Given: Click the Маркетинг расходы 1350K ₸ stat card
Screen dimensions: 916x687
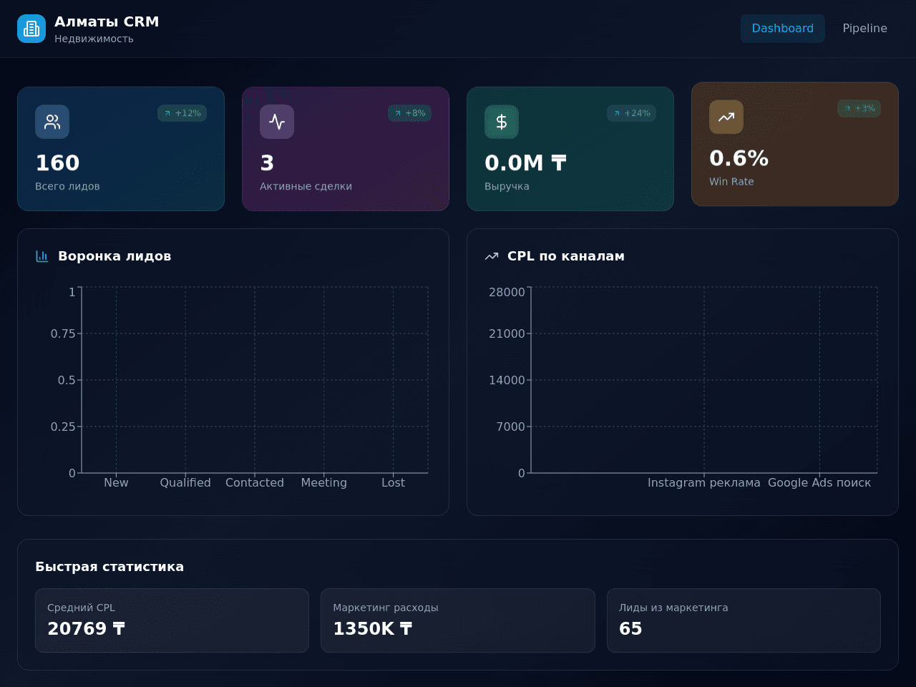Looking at the screenshot, I should [x=458, y=620].
